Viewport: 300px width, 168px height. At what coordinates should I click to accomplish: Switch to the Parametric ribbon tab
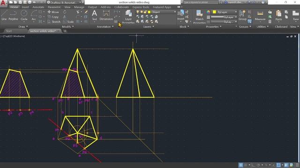[54, 7]
